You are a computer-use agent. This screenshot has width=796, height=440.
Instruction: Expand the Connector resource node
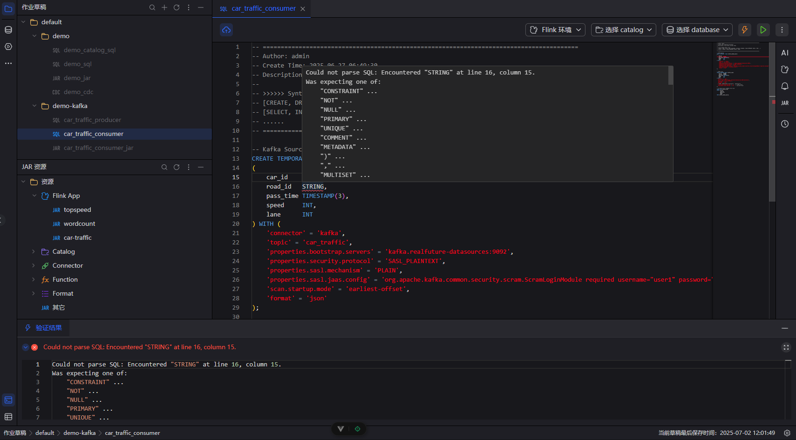[x=34, y=266]
